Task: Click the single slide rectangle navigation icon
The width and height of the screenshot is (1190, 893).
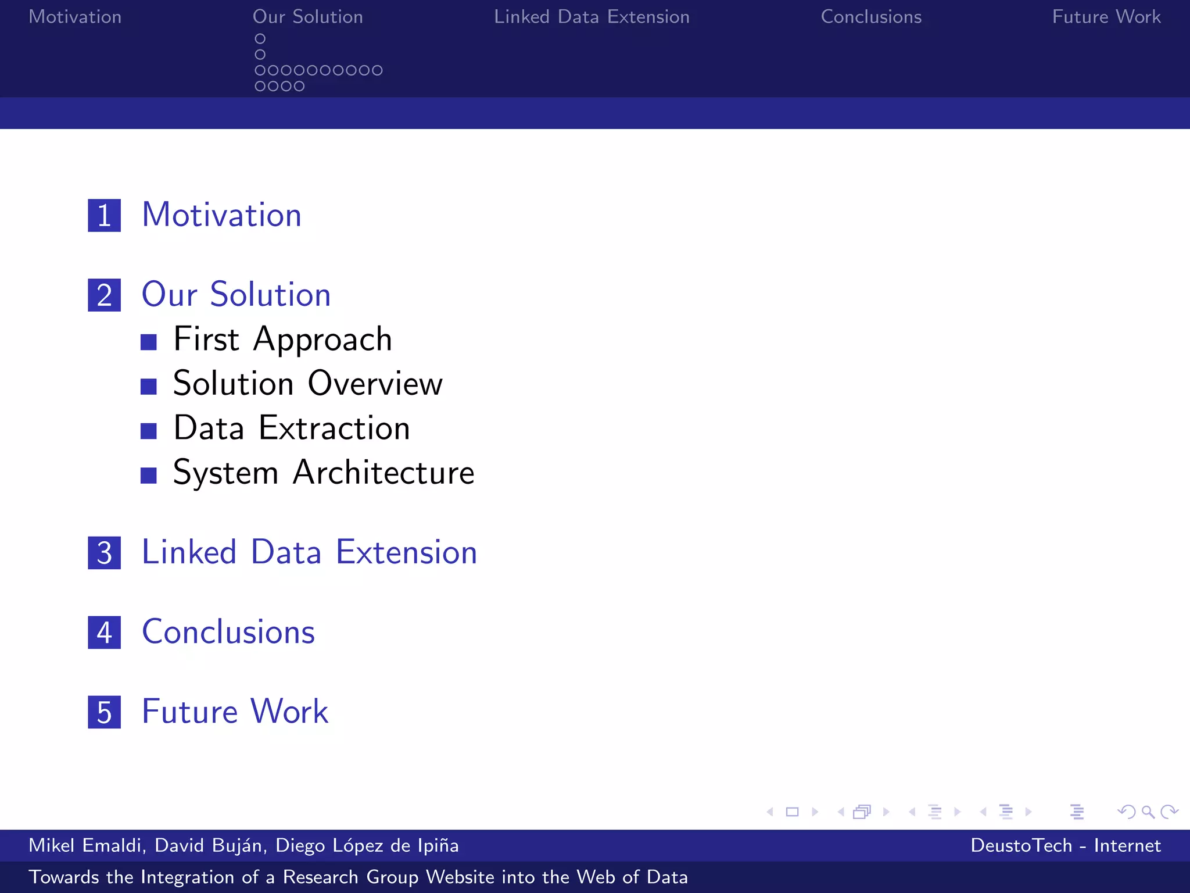Action: tap(792, 812)
